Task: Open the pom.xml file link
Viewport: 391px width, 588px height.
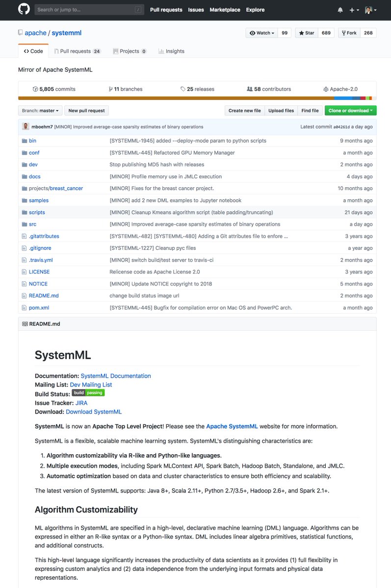Action: (x=39, y=308)
